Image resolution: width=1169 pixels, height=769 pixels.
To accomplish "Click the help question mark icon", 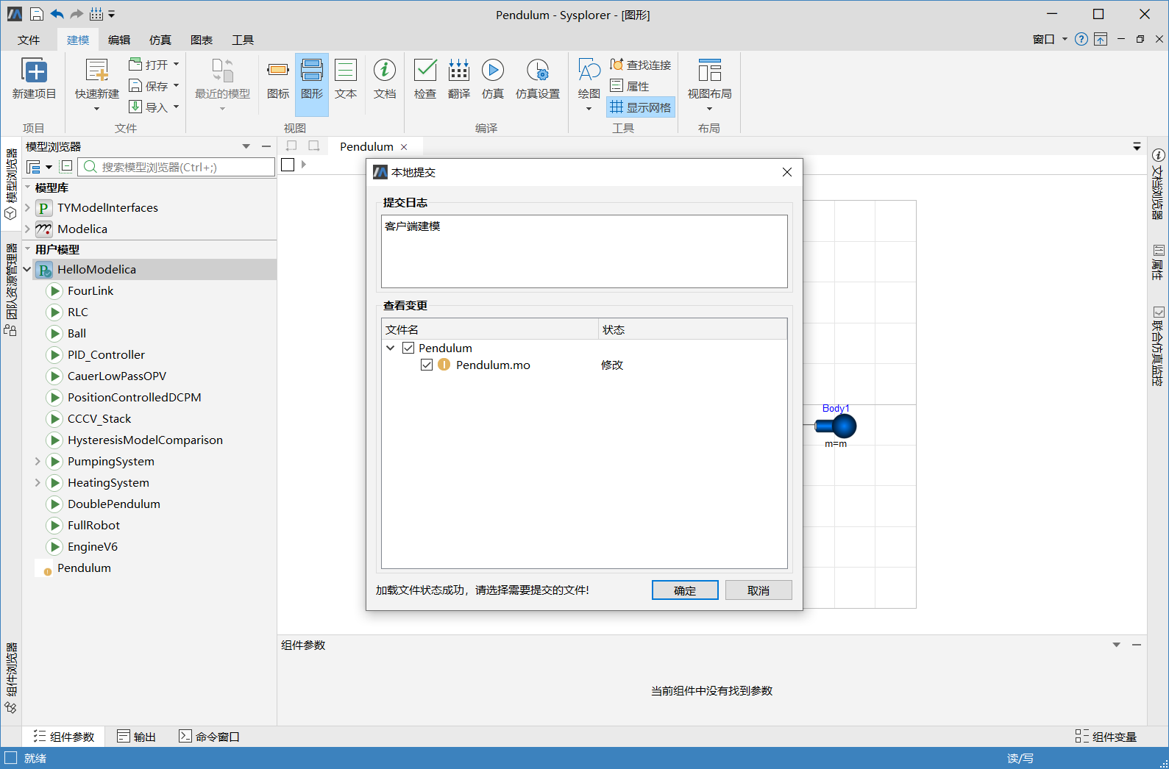I will 1081,40.
